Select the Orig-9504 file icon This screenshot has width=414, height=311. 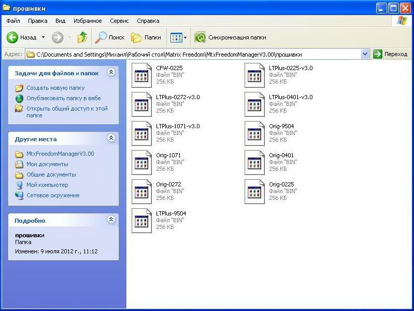tap(254, 133)
